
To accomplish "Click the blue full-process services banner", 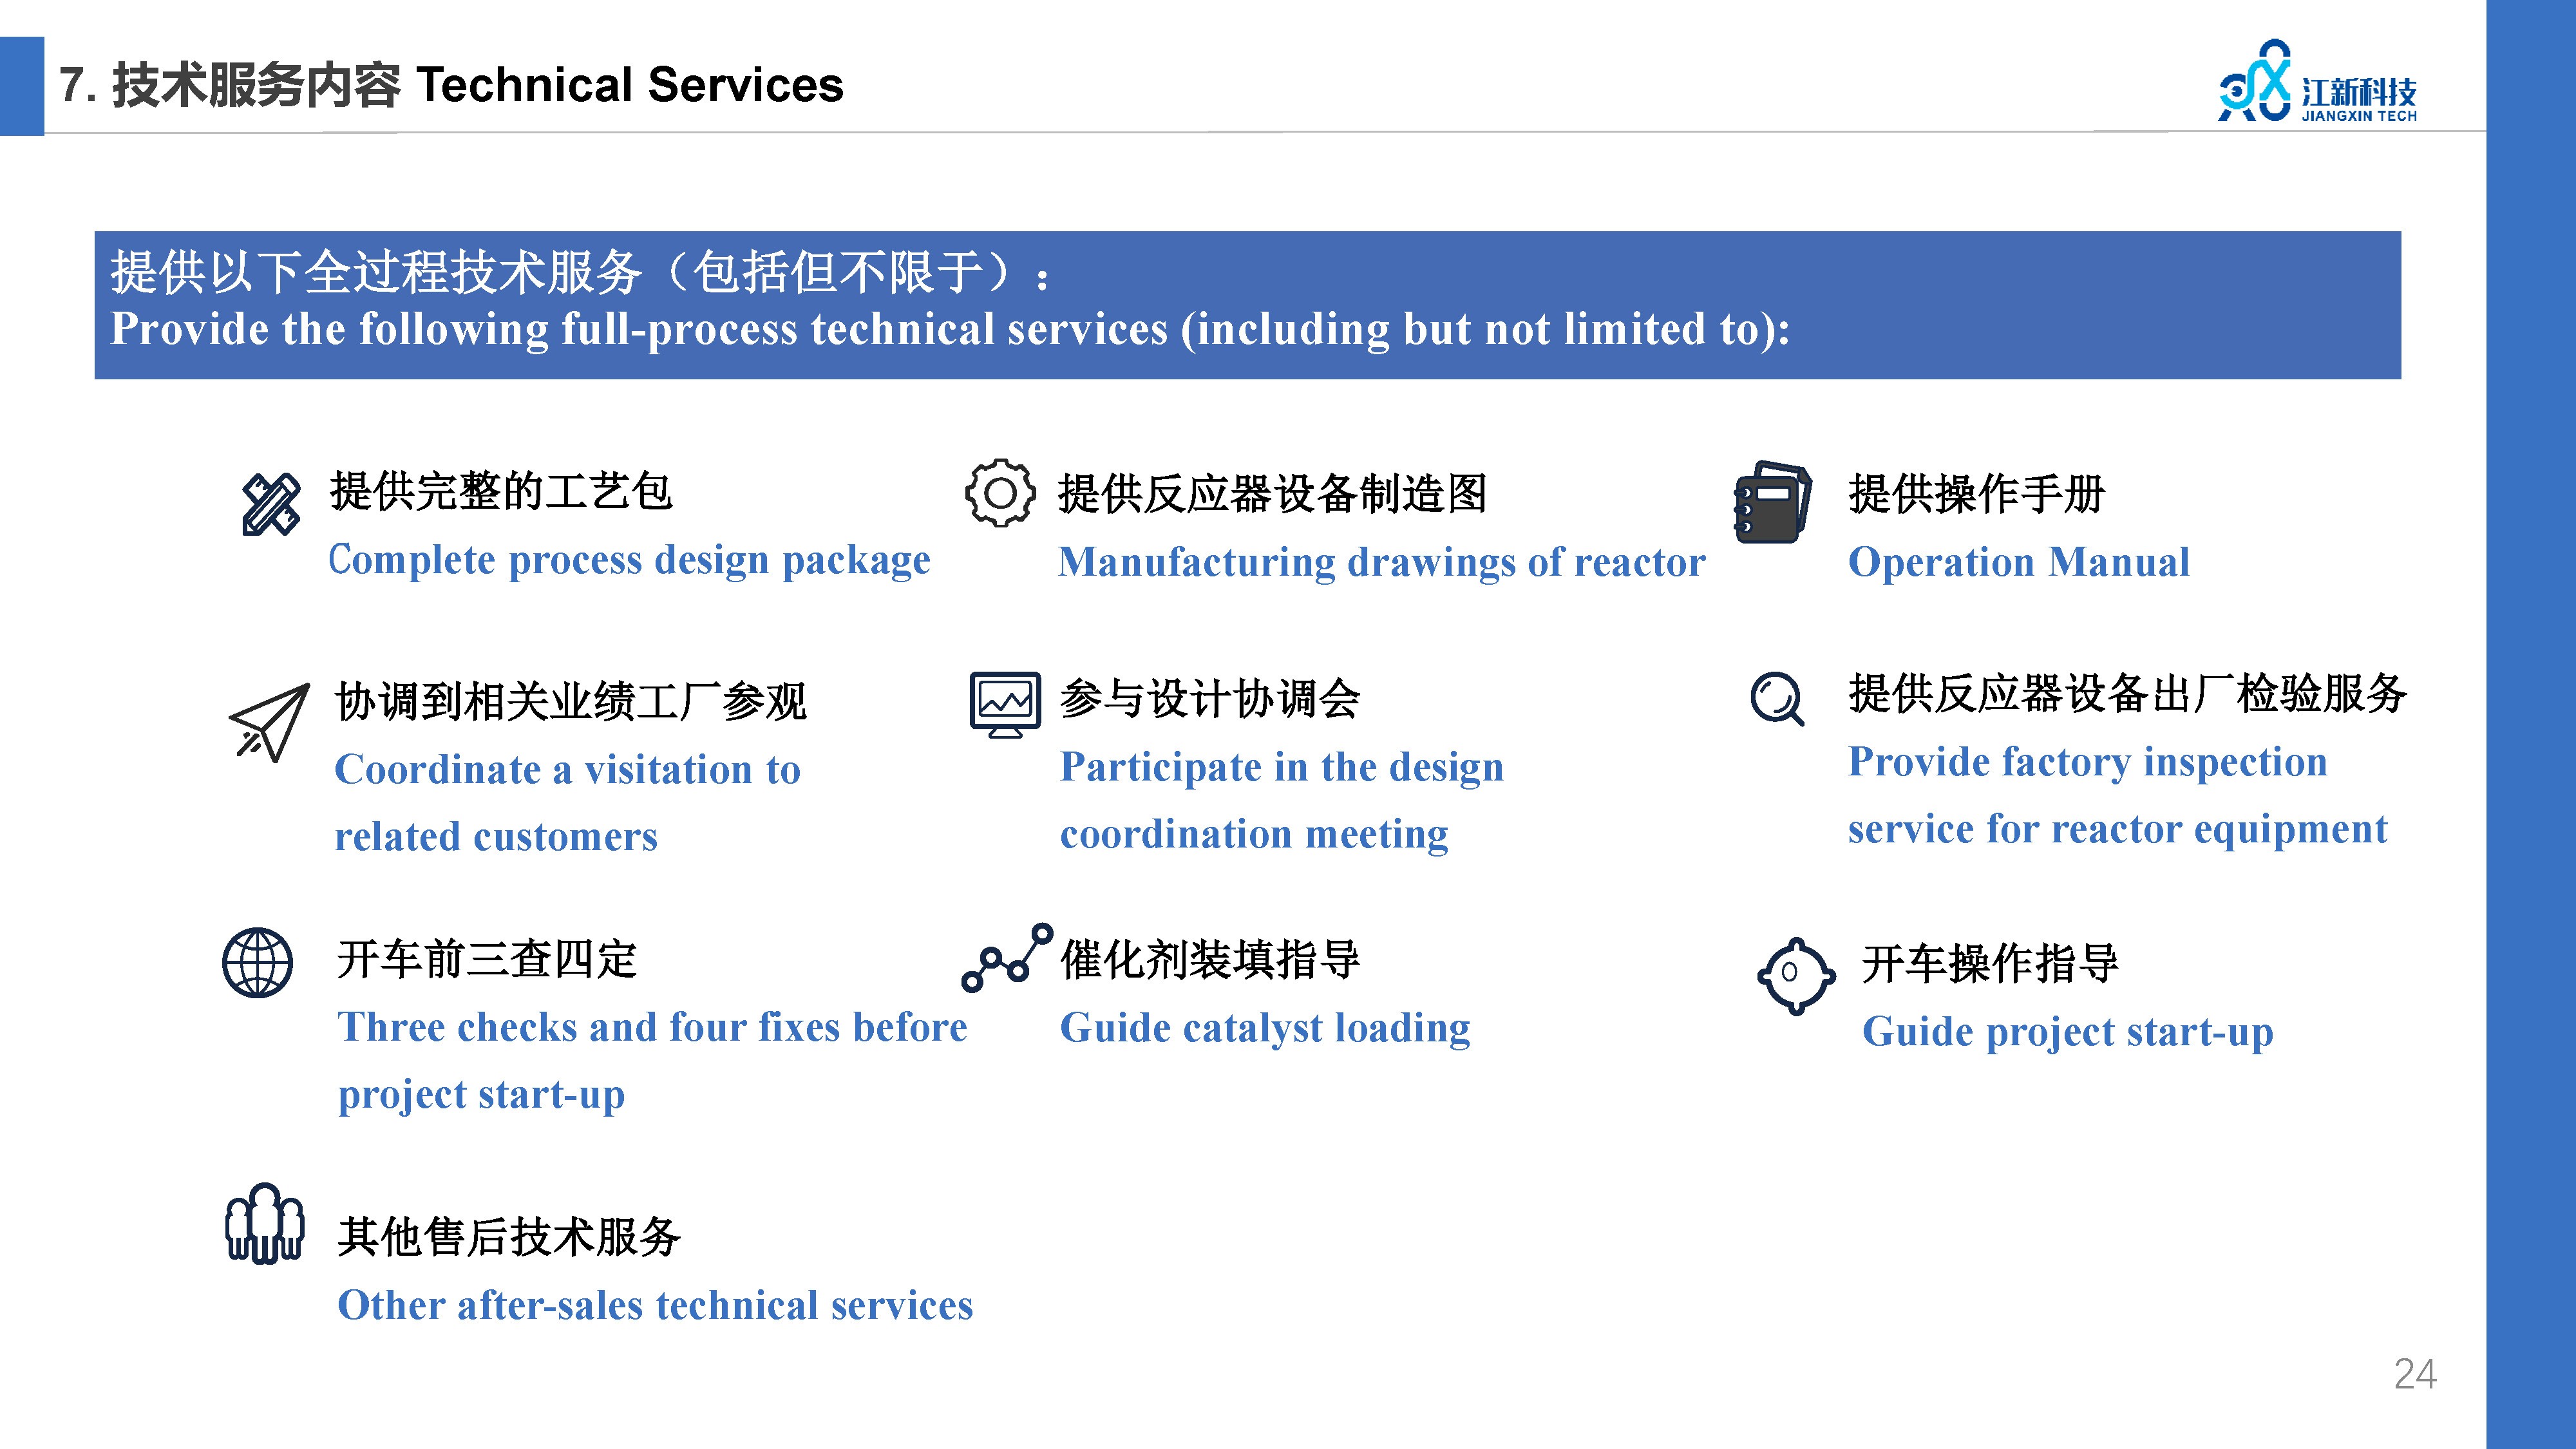I will pos(1247,305).
